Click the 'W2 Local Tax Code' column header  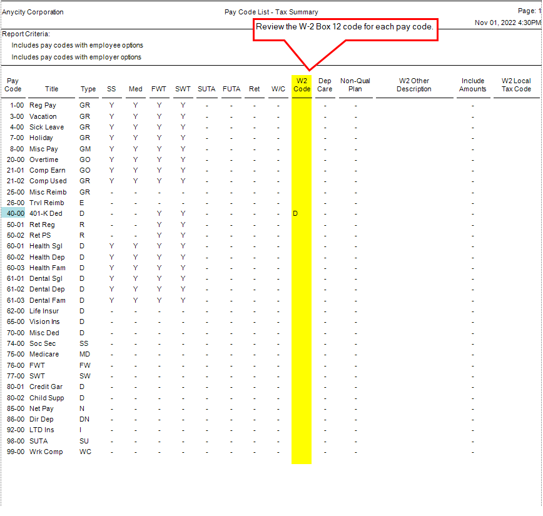516,85
